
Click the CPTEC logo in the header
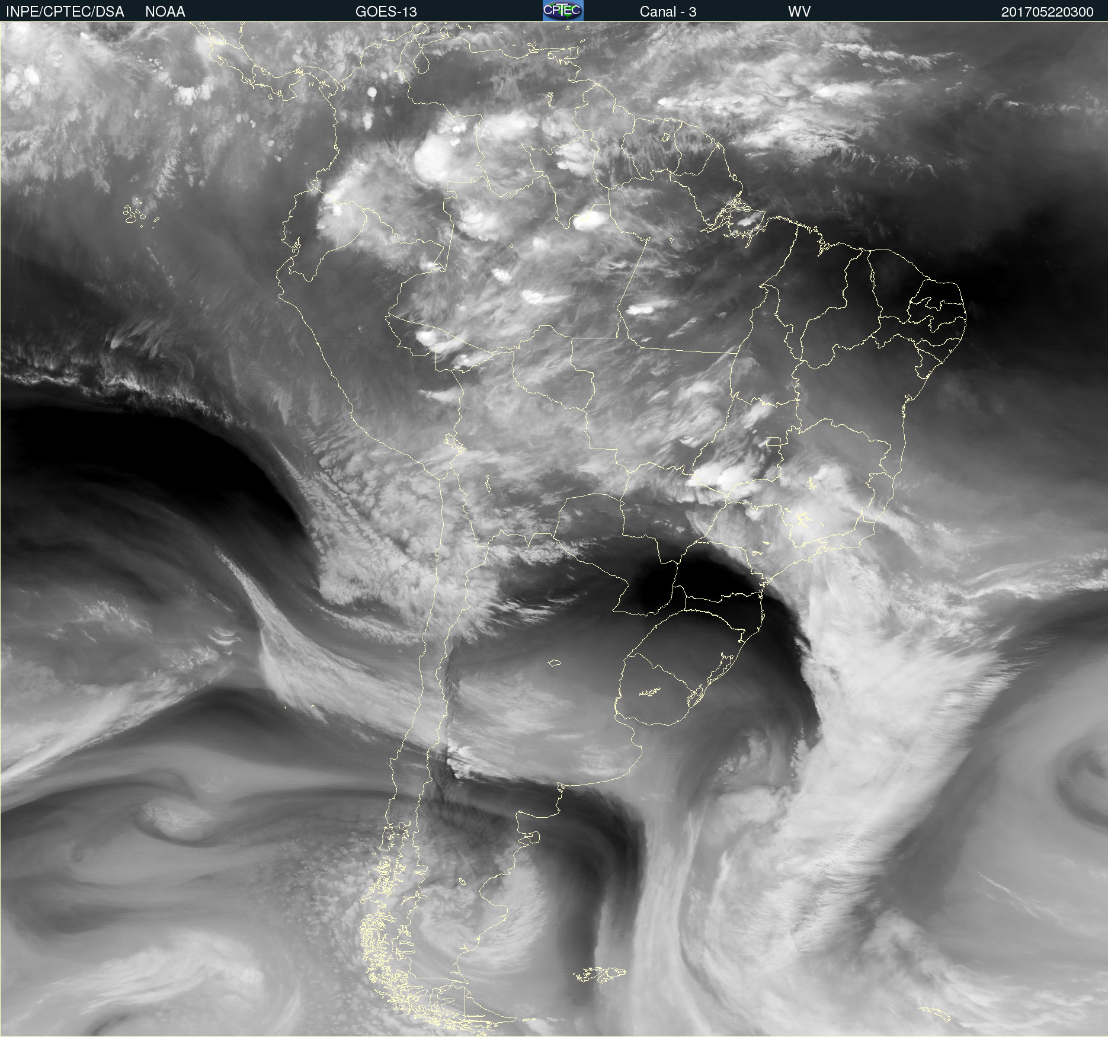(x=563, y=11)
